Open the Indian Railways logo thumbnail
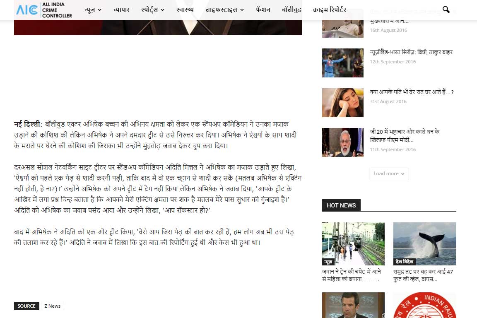 424,306
